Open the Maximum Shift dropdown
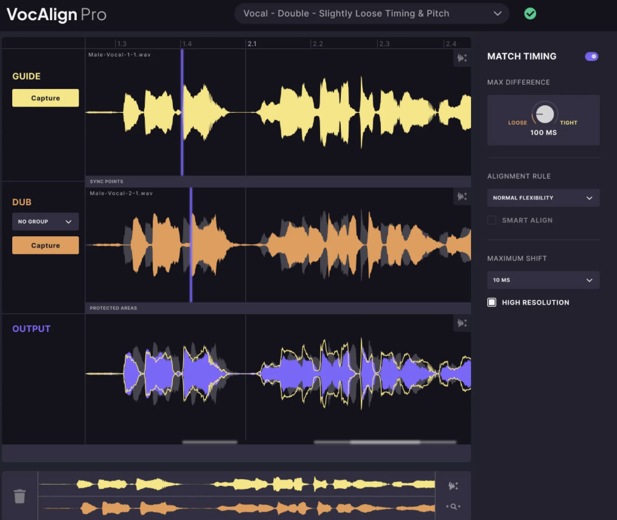Viewport: 617px width, 520px height. 543,279
